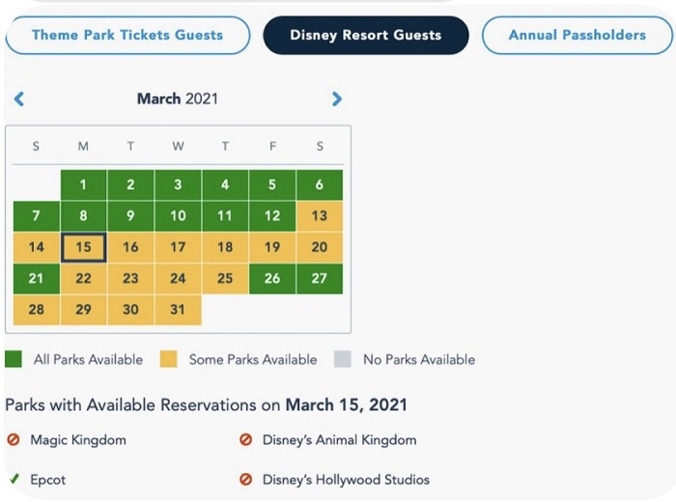Click unavailable icon beside Disney's Animal Kingdom
Screen dimensions: 676x502
coord(245,440)
